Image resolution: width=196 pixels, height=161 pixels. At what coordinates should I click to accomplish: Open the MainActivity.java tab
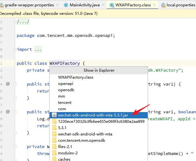[85, 5]
